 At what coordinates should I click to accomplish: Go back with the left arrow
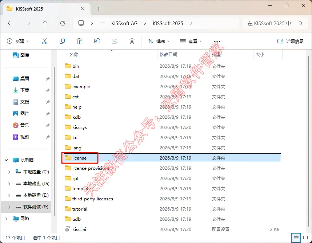[x=10, y=23]
